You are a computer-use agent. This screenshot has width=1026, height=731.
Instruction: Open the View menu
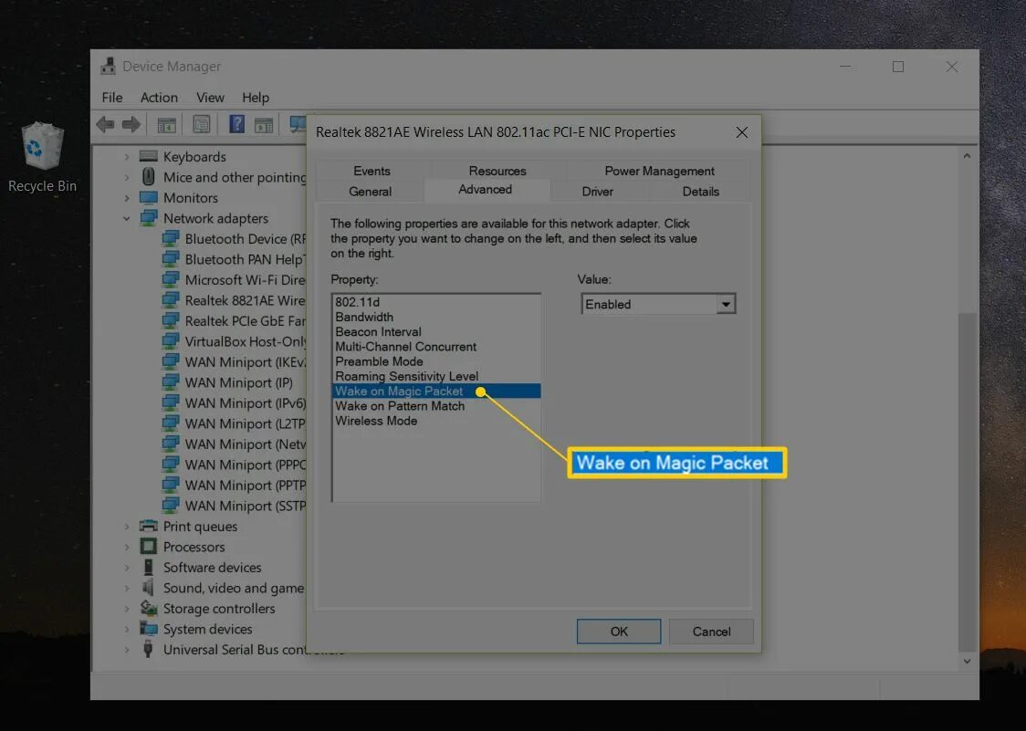point(210,98)
